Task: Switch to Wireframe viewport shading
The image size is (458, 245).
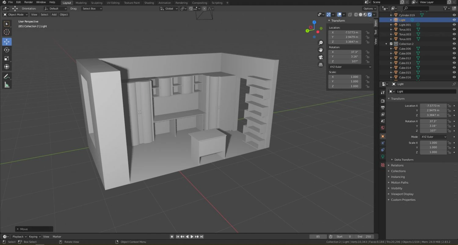Action: [356, 15]
